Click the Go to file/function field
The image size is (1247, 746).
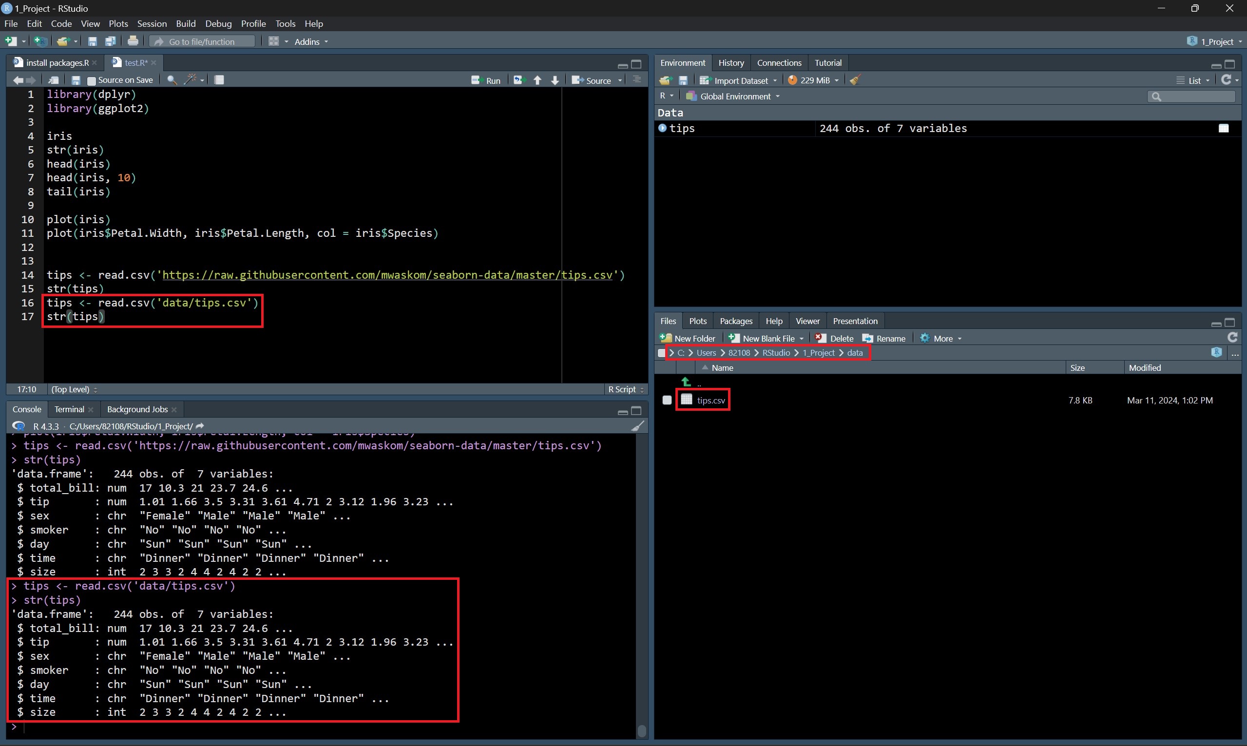click(202, 41)
